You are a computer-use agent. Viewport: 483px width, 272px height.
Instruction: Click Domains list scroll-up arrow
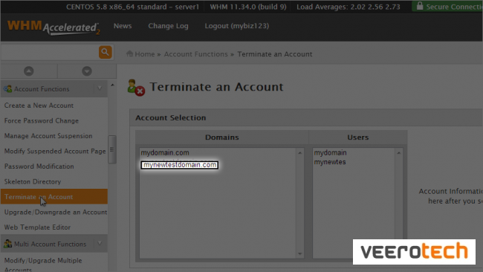coord(300,153)
